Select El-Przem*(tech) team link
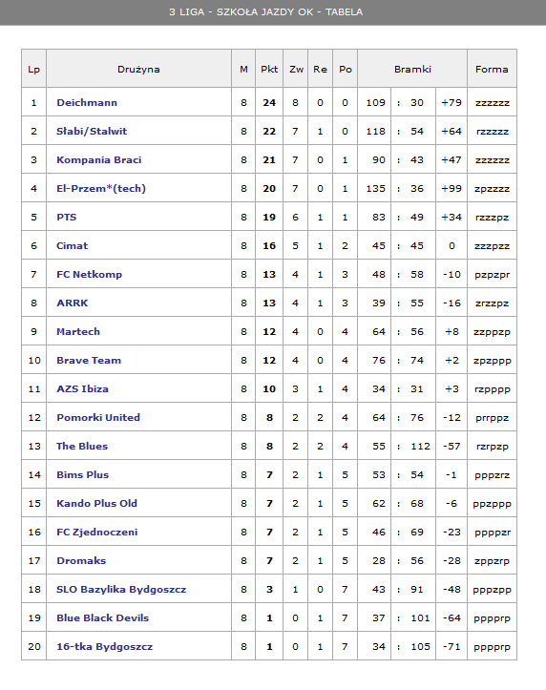 click(x=101, y=188)
